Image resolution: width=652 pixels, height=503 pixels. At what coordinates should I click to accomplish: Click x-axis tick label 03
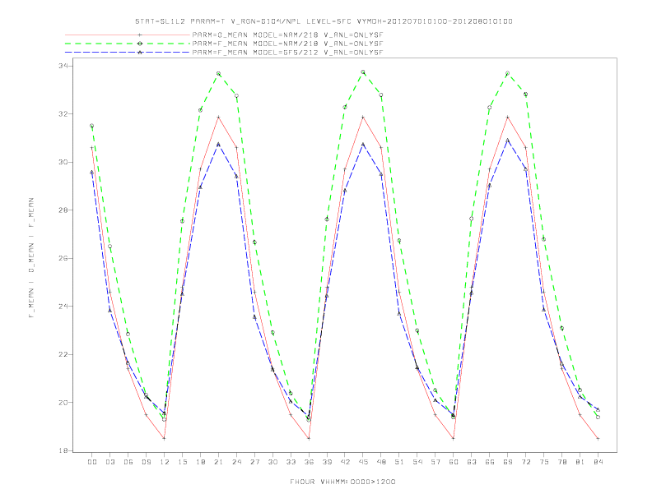[x=109, y=462]
